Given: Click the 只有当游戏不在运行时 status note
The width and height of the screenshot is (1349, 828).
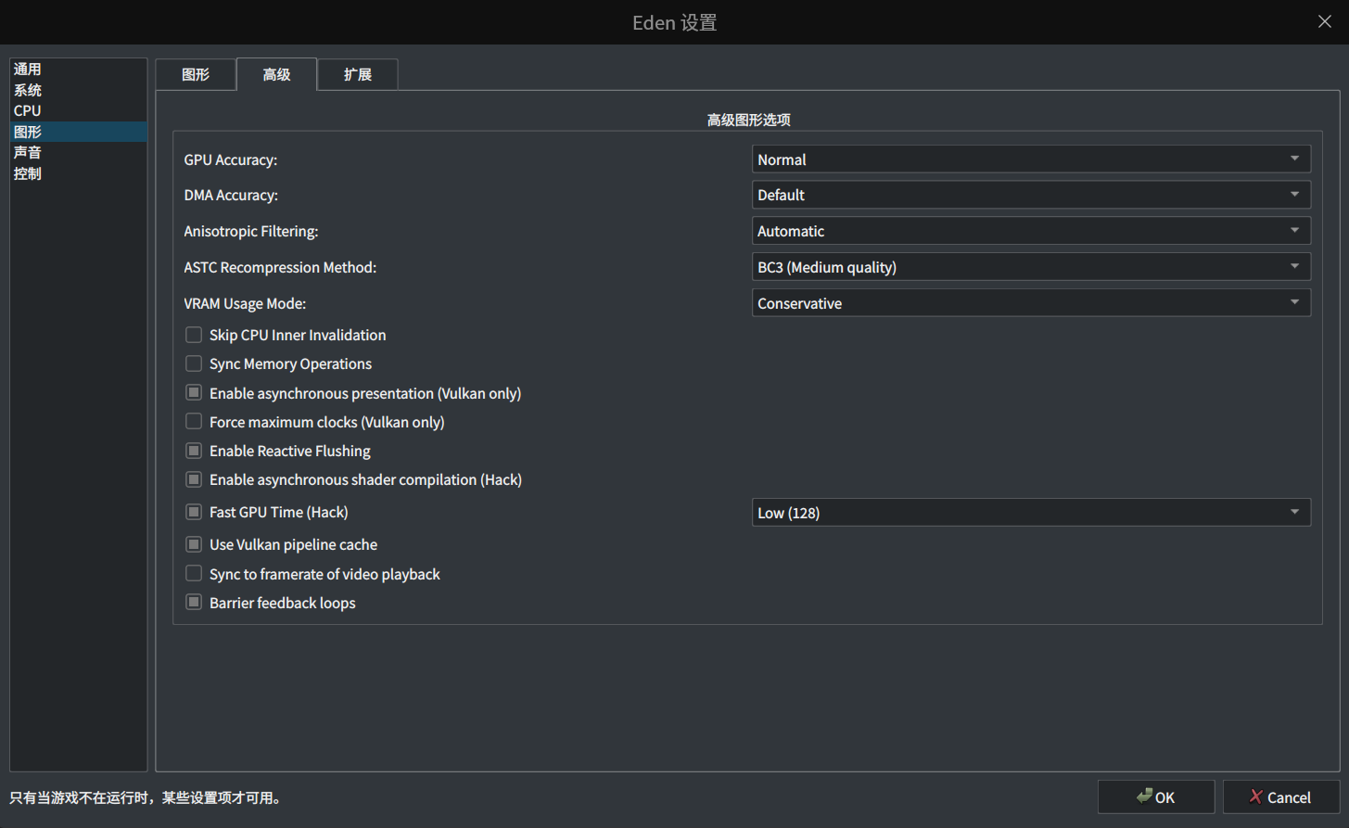Looking at the screenshot, I should [146, 797].
